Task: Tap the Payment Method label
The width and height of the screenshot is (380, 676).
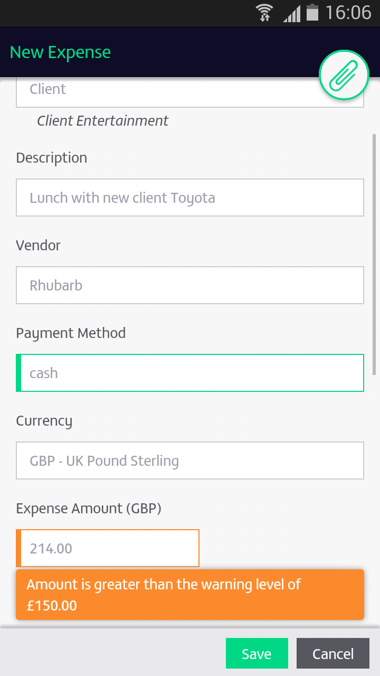Action: click(71, 333)
